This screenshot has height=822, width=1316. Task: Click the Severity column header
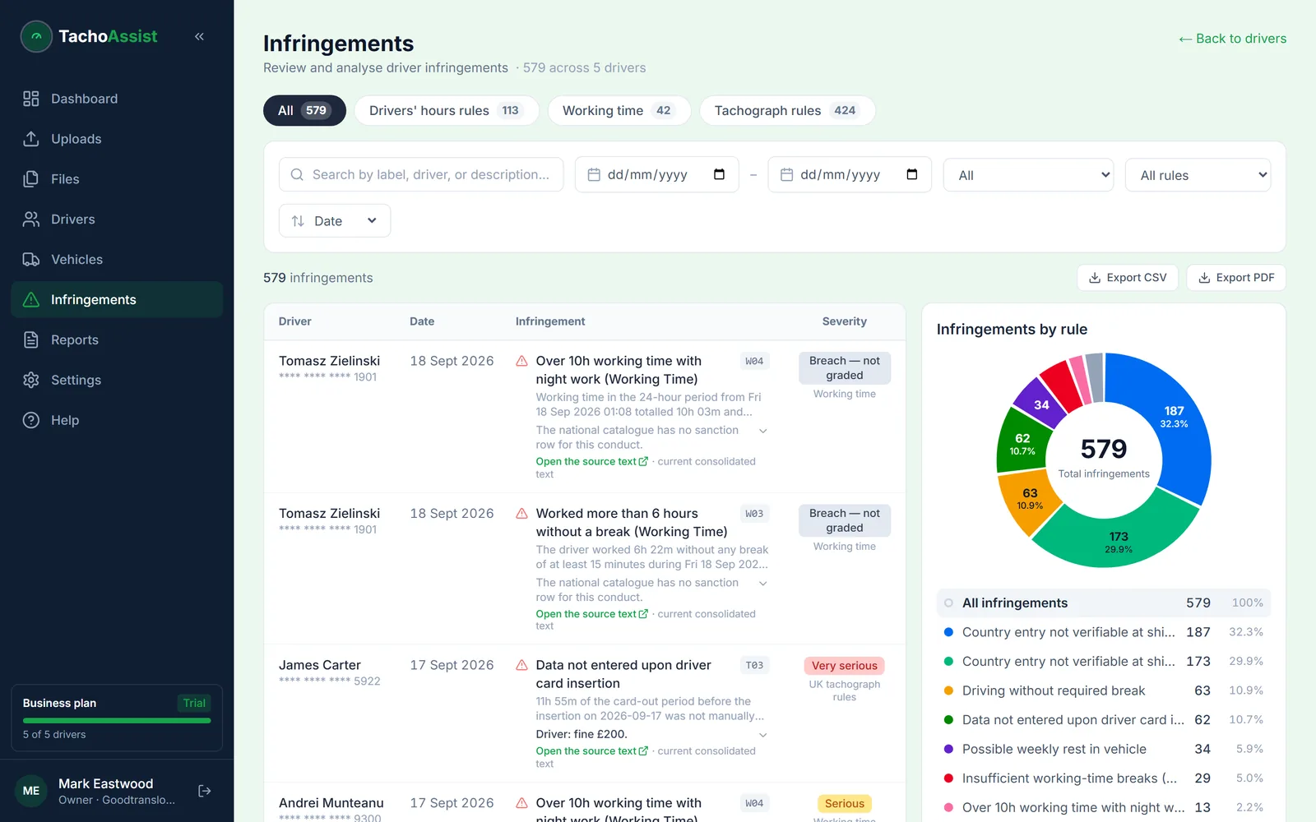point(845,321)
